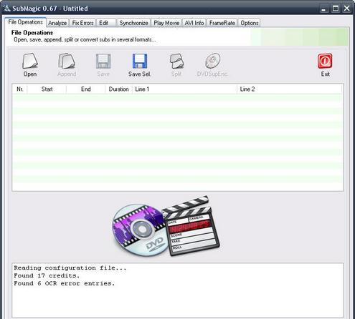Image resolution: width=355 pixels, height=319 pixels.
Task: Maximize the SubMagic window
Action: [335, 9]
